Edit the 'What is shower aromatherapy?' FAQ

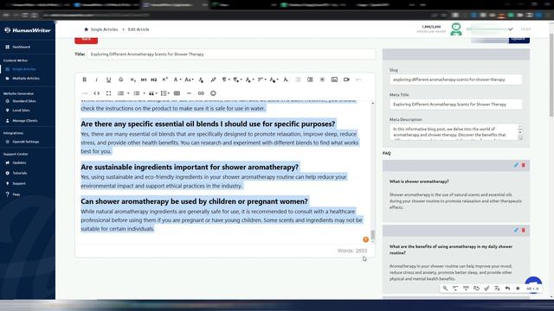516,165
